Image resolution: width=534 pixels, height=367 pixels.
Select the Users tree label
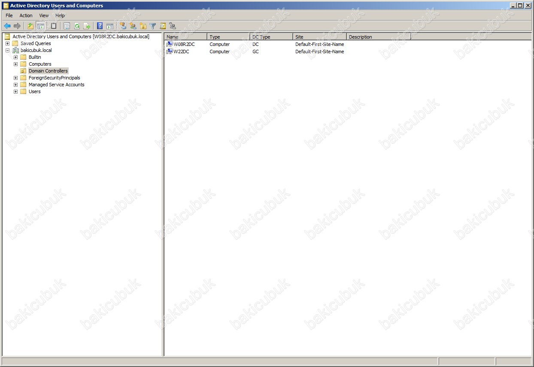click(35, 91)
